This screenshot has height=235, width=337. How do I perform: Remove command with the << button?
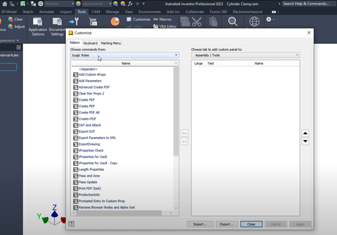184,141
